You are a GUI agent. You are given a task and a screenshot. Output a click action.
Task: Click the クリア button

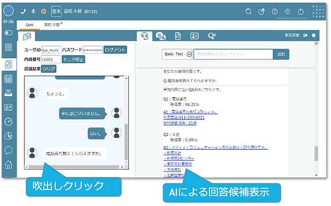tap(49, 69)
